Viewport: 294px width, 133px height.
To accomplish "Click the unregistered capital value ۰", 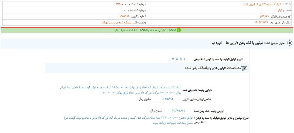I will pos(124,10).
